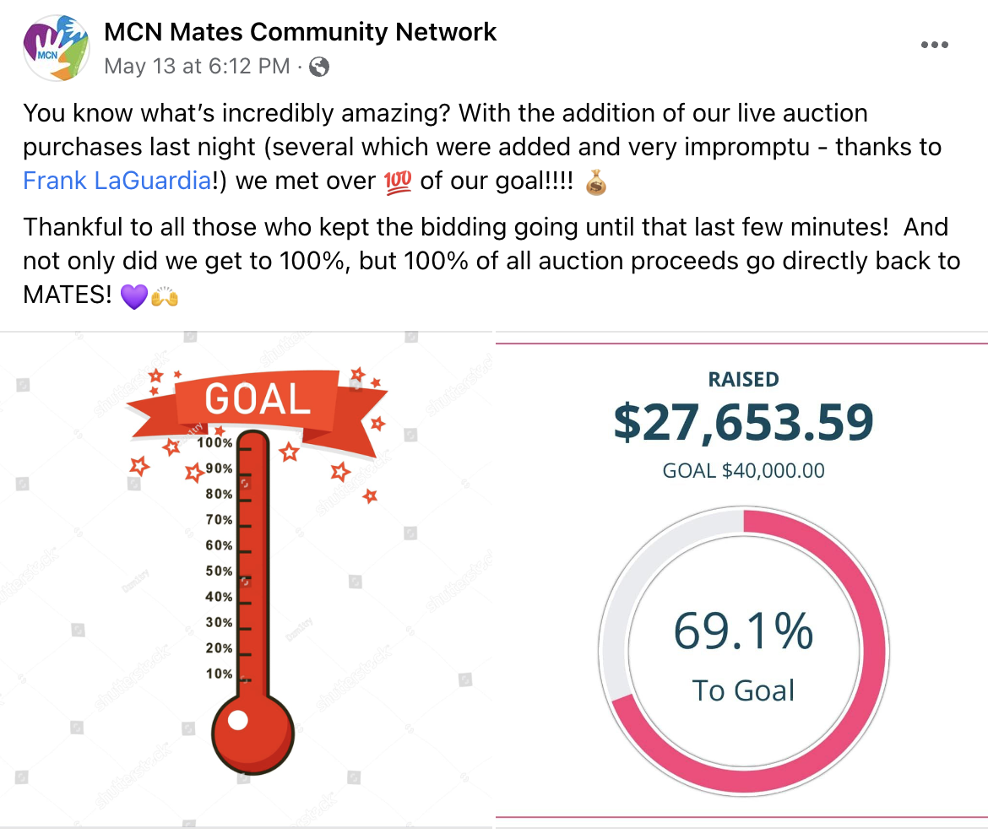The width and height of the screenshot is (988, 839).
Task: Click the purple heart emoji
Action: point(134,296)
